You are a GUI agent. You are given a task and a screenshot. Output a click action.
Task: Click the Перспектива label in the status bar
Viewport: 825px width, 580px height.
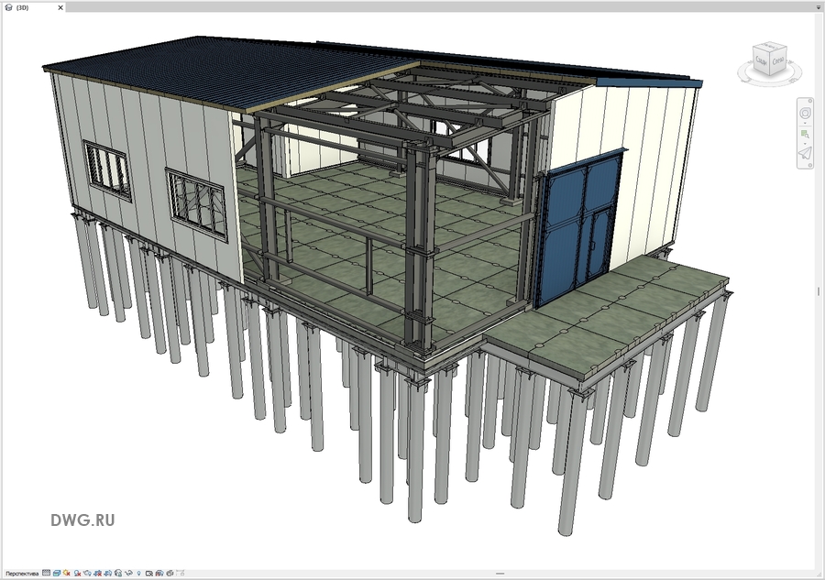point(22,574)
